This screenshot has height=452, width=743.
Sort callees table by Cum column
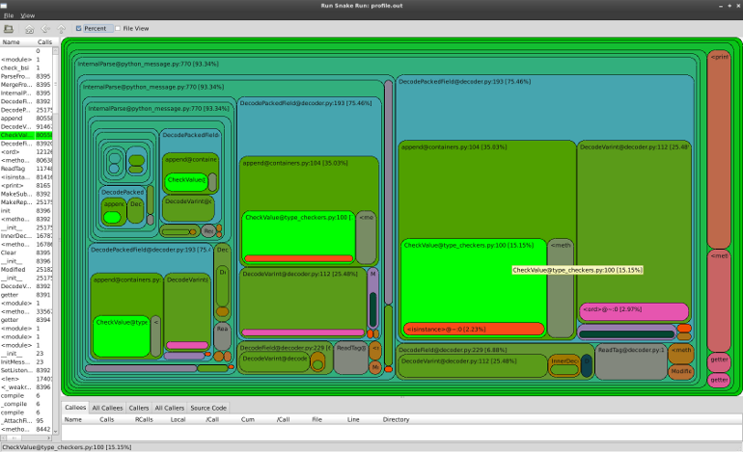pos(247,420)
